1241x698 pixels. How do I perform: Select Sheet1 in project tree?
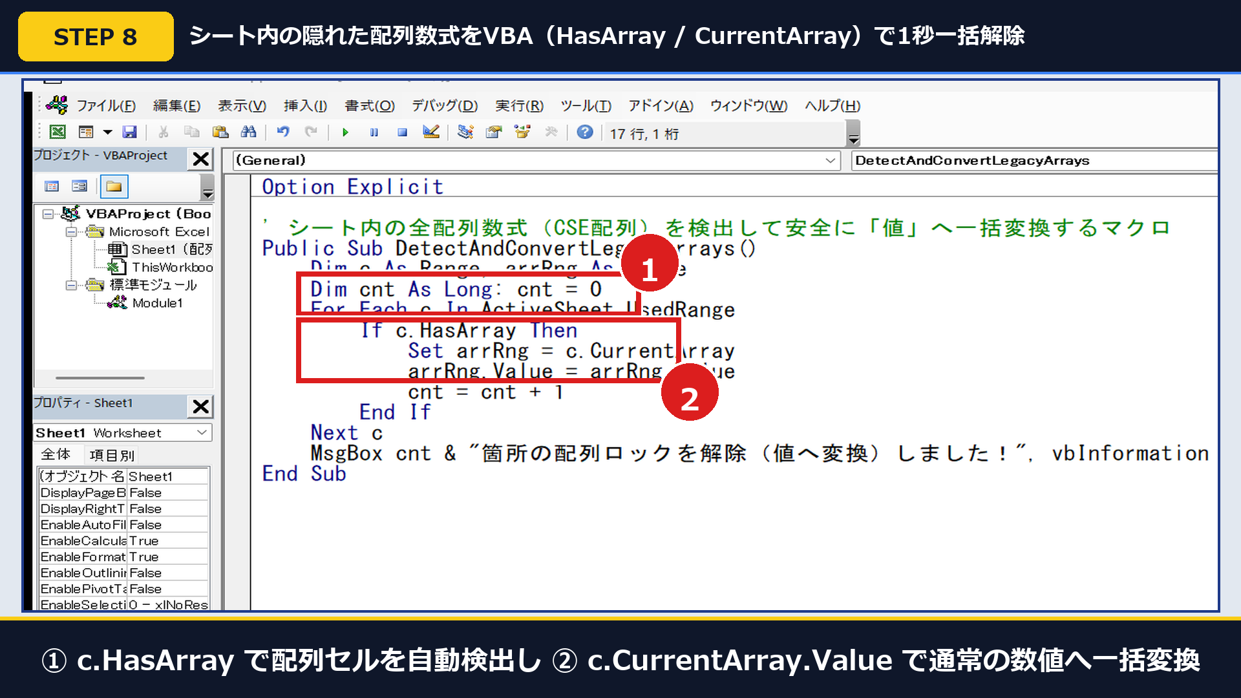pos(160,249)
